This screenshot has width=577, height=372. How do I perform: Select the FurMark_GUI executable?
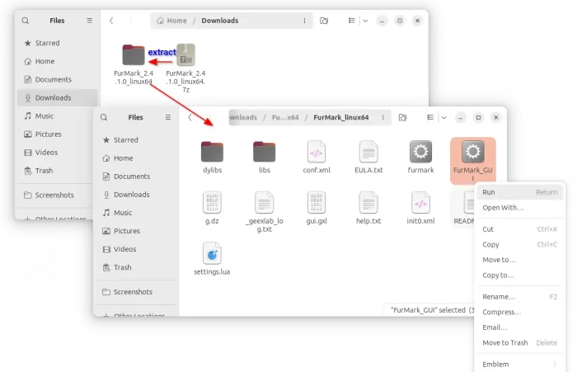[x=473, y=160]
